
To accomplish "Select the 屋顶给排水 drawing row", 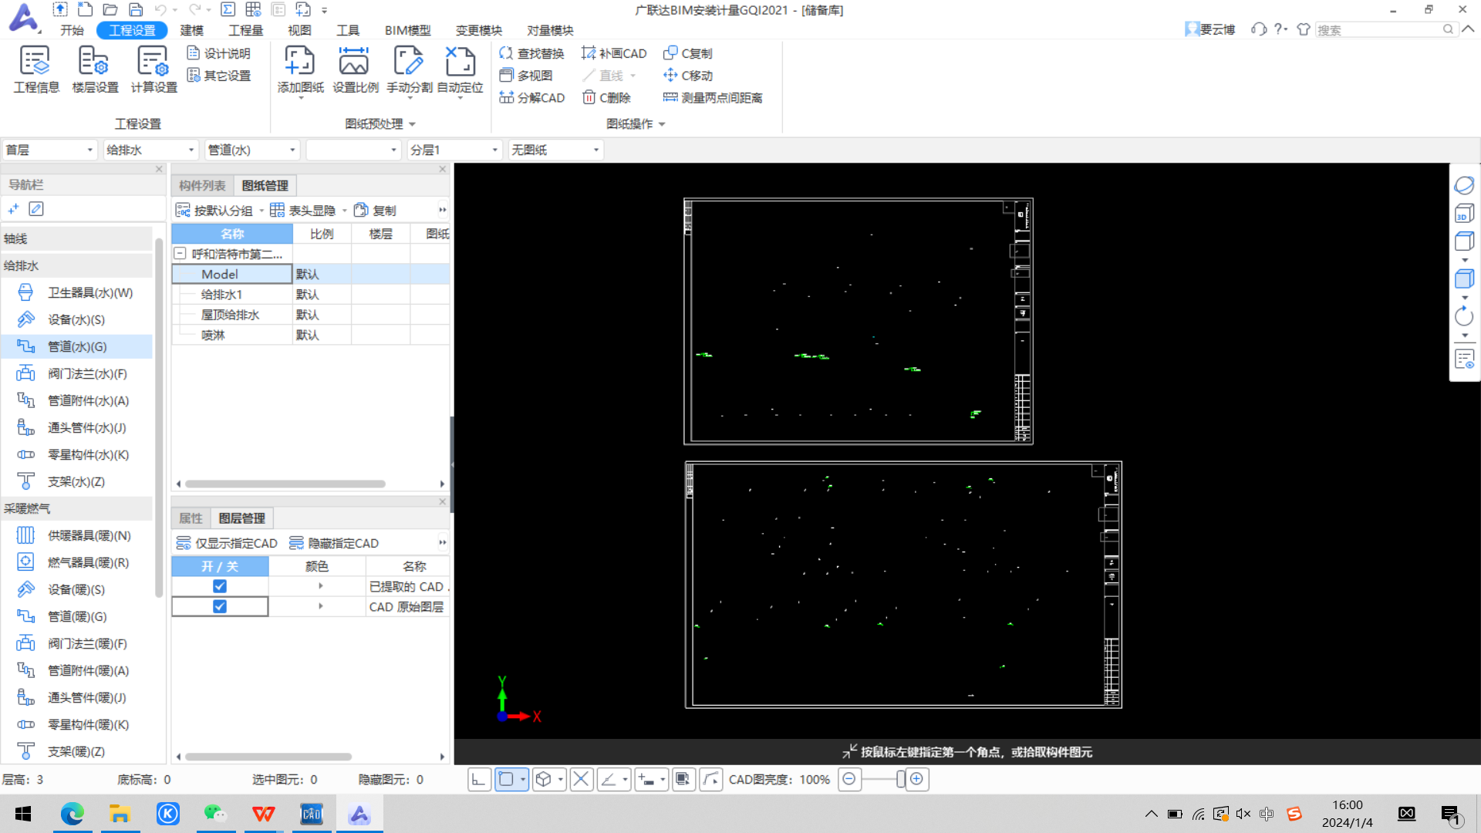I will tap(310, 315).
